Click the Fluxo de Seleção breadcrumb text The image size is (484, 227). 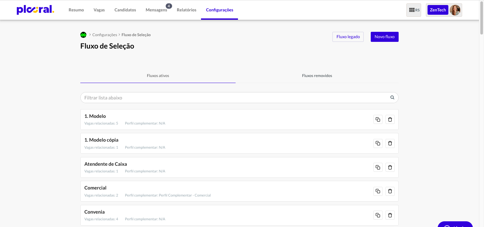136,35
